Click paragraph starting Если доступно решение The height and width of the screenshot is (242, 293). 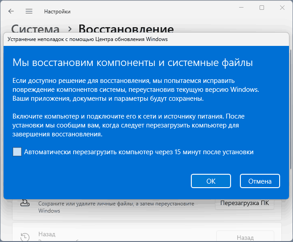pos(136,90)
